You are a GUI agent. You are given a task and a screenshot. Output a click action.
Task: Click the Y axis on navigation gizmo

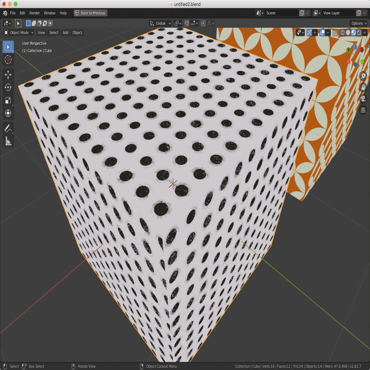(x=348, y=50)
